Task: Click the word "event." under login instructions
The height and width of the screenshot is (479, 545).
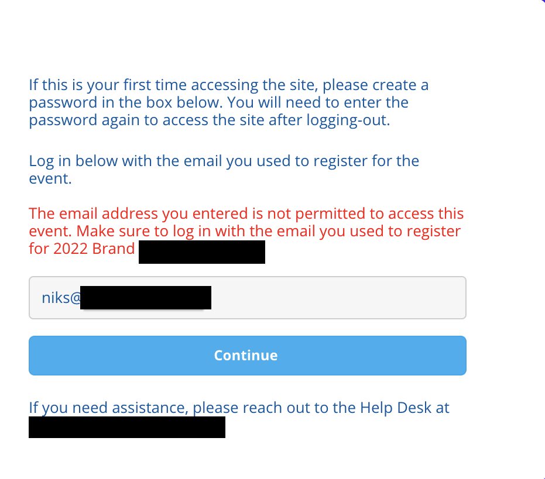Action: (50, 178)
